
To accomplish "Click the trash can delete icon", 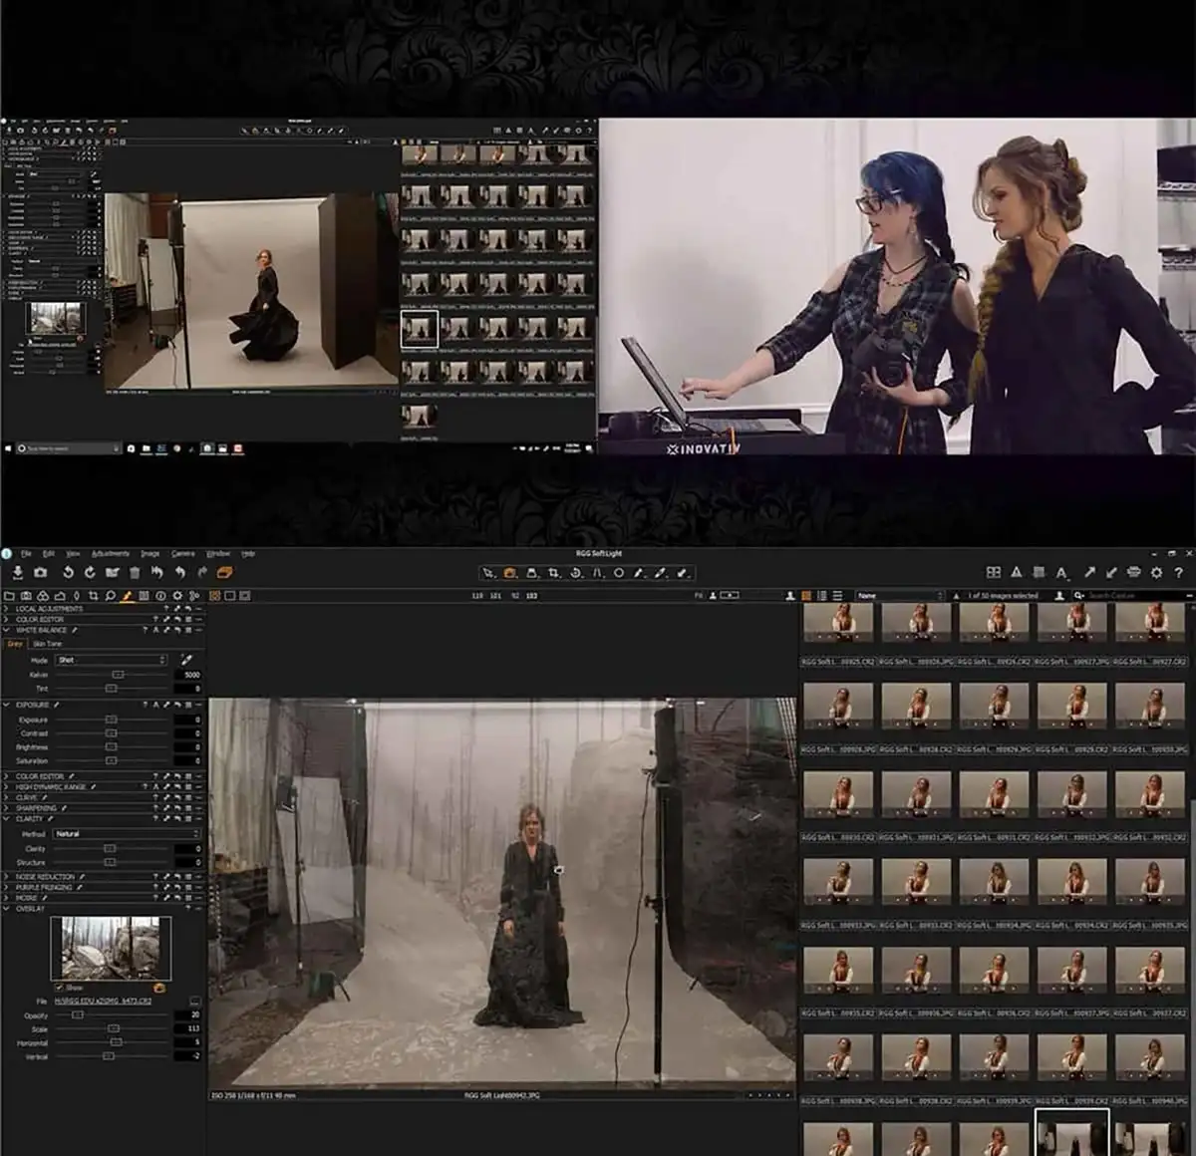I will click(135, 572).
